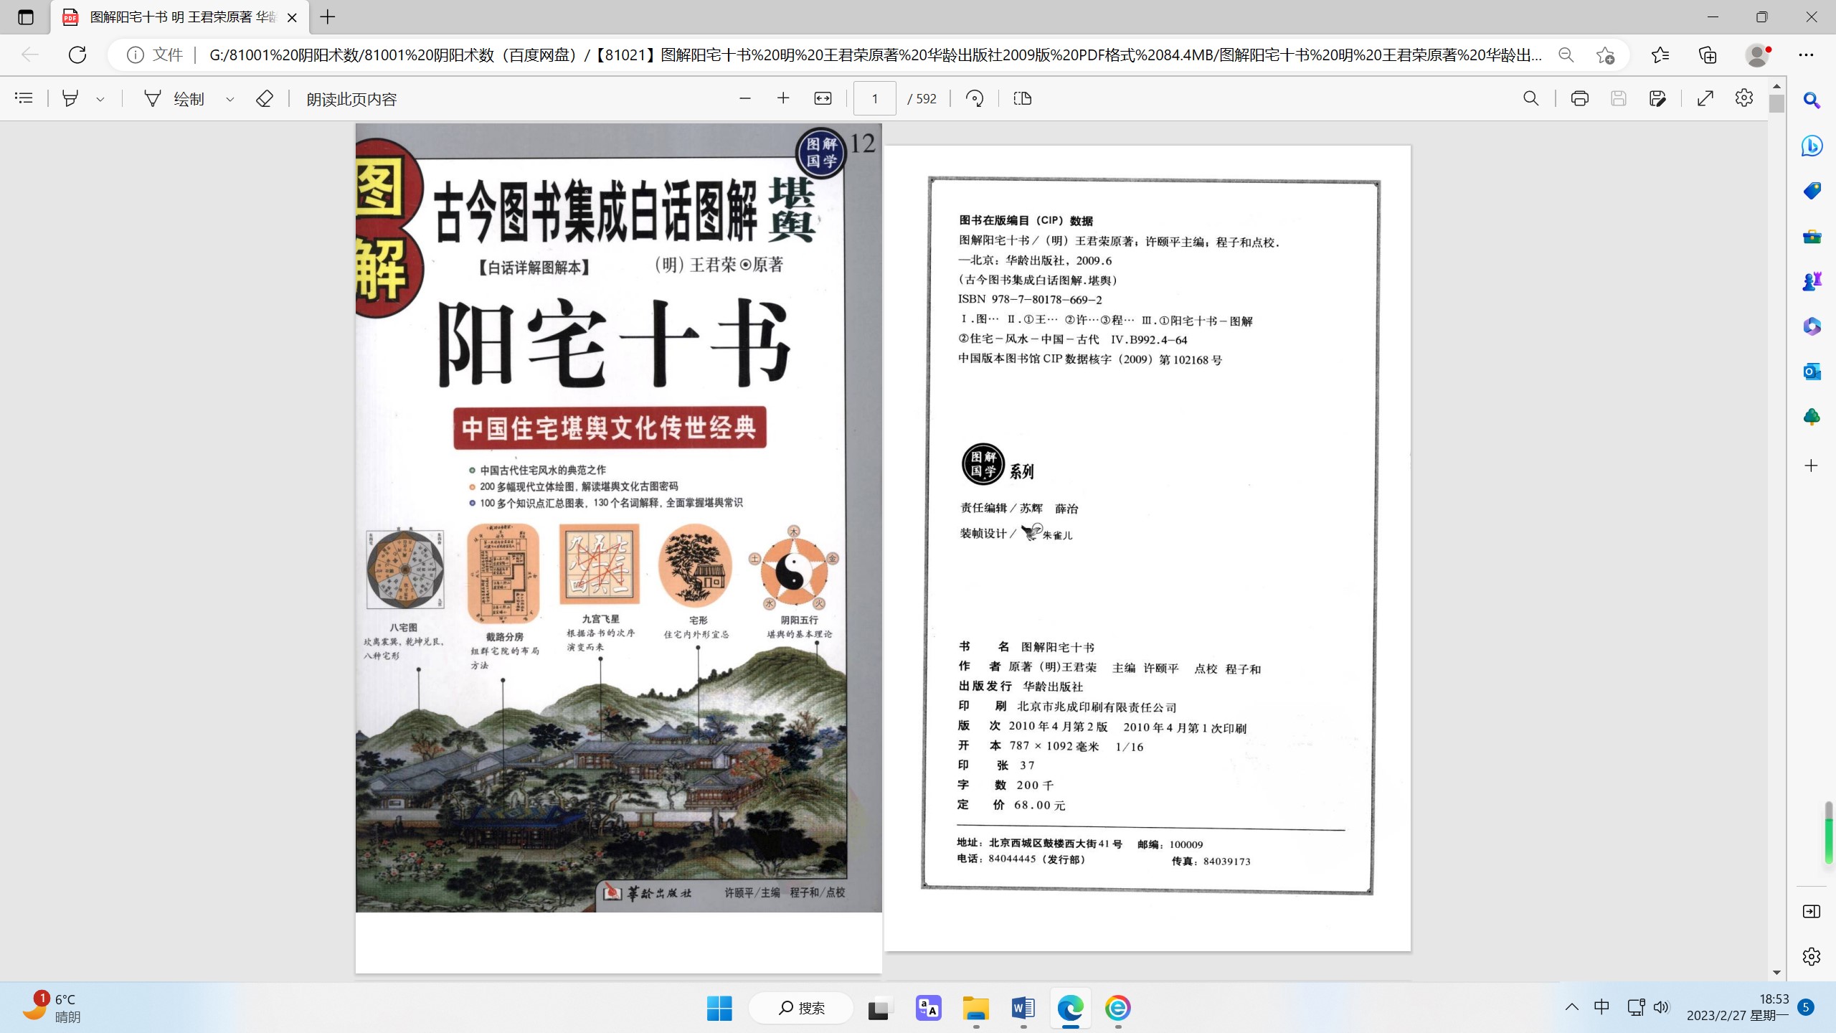Screen dimensions: 1836x1033
Task: Open File Explorer from taskbar
Action: click(x=975, y=1008)
